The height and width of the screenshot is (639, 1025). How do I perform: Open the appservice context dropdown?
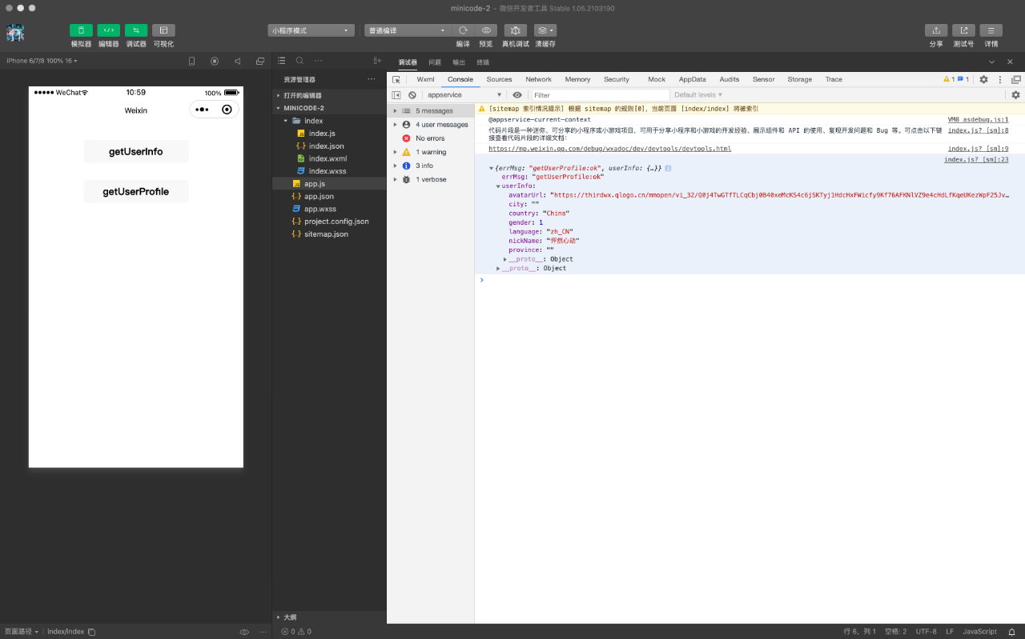click(x=464, y=95)
